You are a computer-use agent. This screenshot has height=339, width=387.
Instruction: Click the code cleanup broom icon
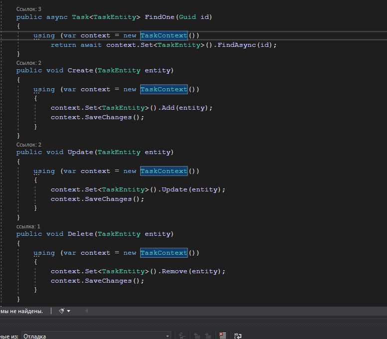(x=61, y=311)
